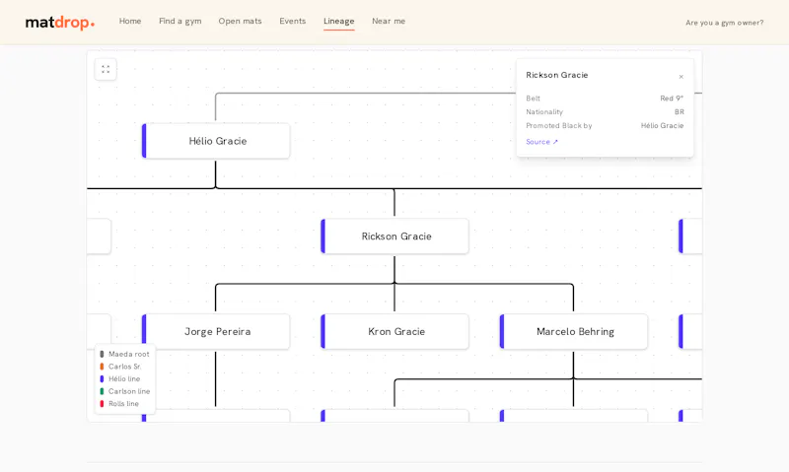Click the 'BR' nationality value
Image resolution: width=789 pixels, height=472 pixels.
[x=680, y=112]
